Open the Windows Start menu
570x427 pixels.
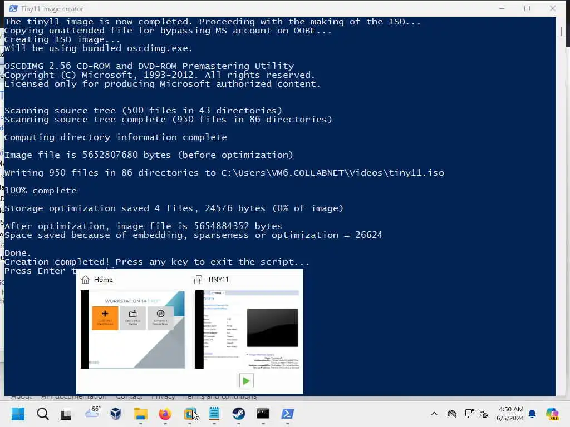click(18, 414)
